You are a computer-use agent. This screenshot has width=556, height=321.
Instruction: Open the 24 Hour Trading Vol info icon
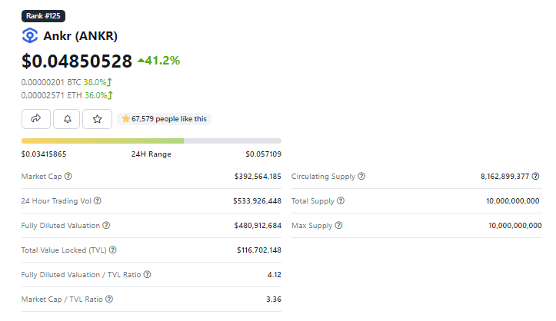pos(97,200)
